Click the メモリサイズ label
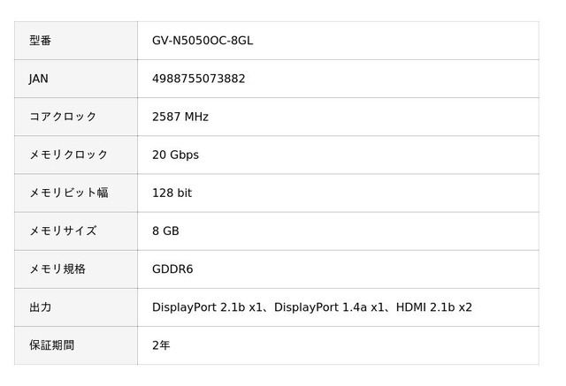The image size is (566, 386). 63,231
